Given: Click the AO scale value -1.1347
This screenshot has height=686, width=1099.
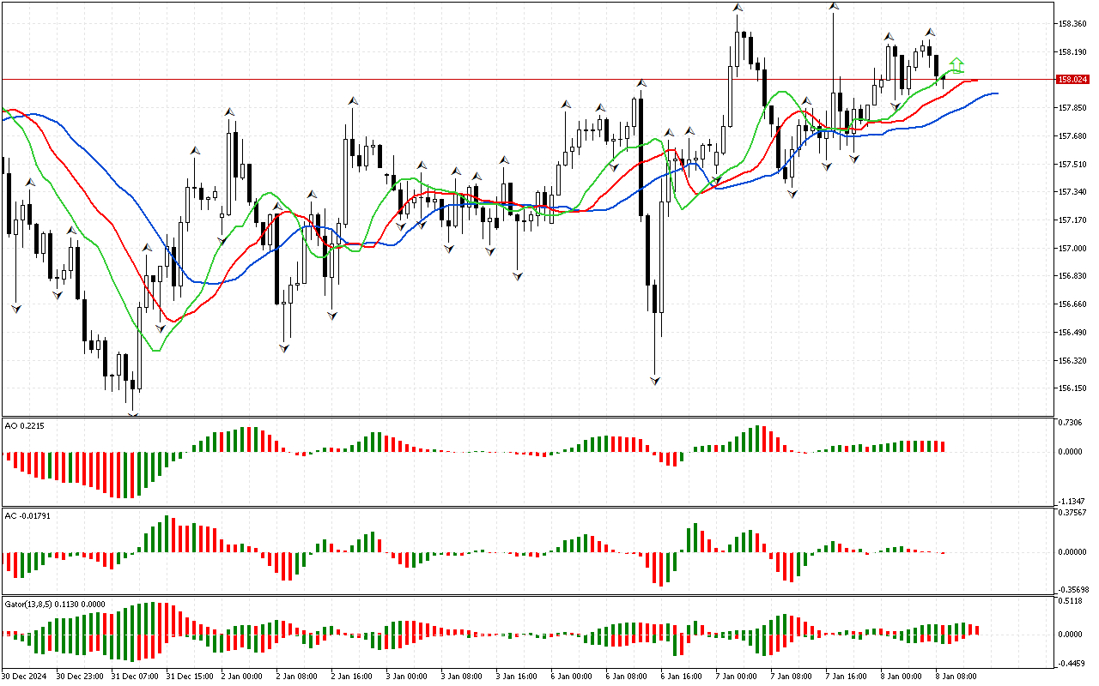Looking at the screenshot, I should [x=1072, y=502].
